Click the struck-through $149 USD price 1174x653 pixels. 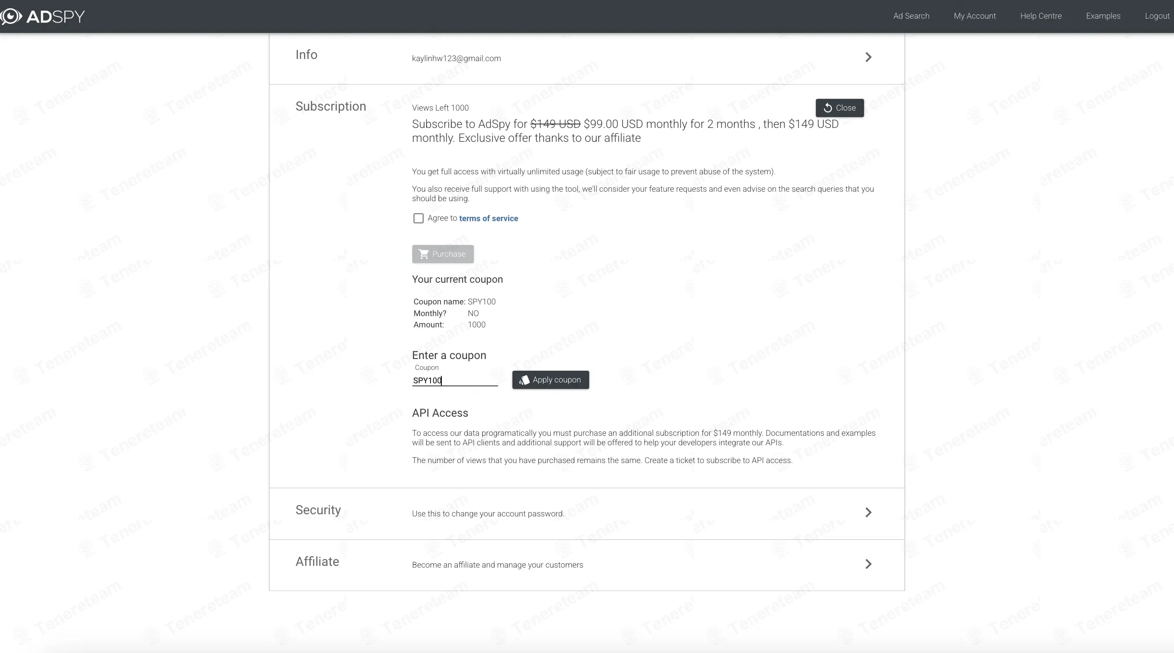555,124
